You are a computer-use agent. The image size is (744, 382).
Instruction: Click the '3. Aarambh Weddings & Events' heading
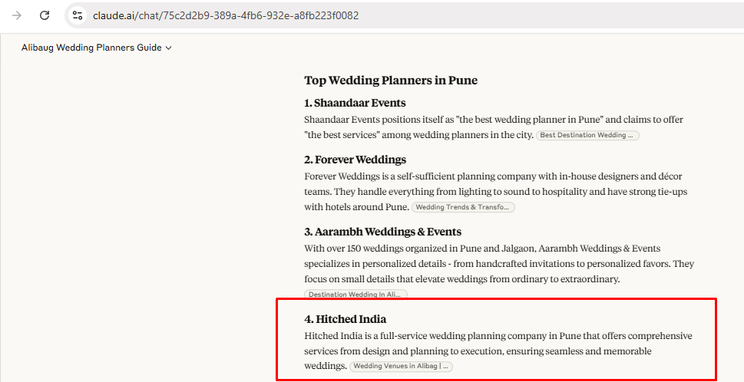click(383, 232)
